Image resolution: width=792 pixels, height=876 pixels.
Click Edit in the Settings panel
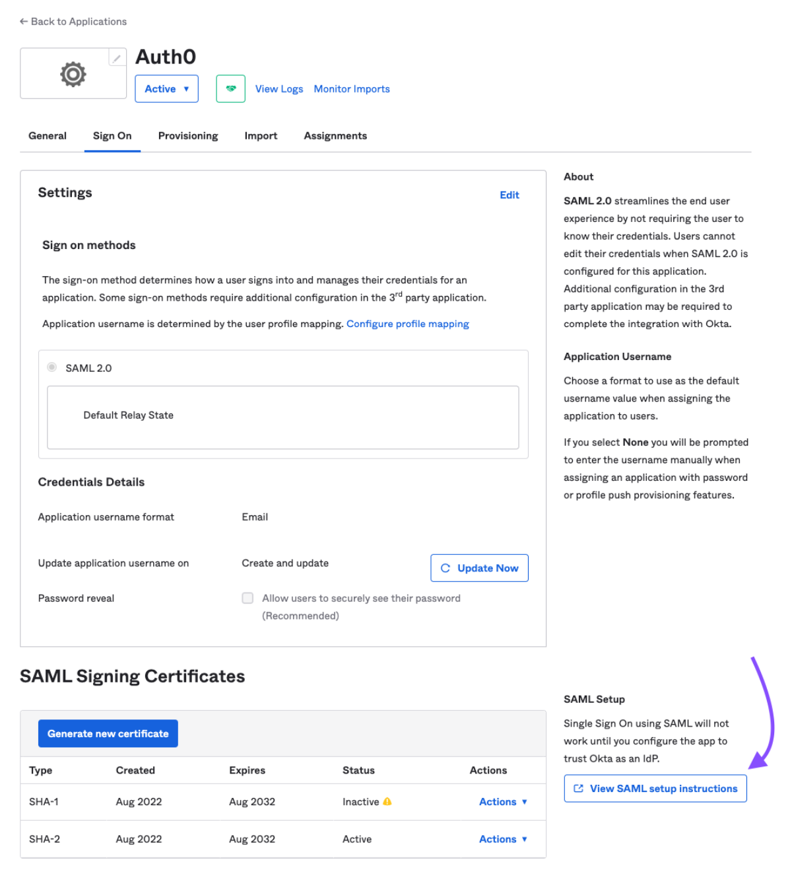pos(509,195)
